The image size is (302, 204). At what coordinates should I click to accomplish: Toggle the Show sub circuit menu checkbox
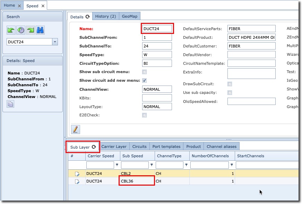point(144,72)
